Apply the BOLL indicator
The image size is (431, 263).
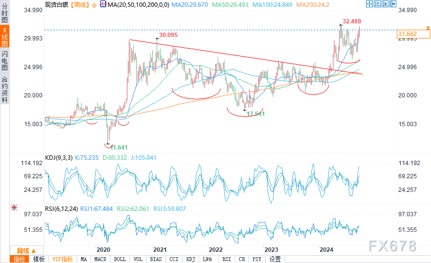120,259
